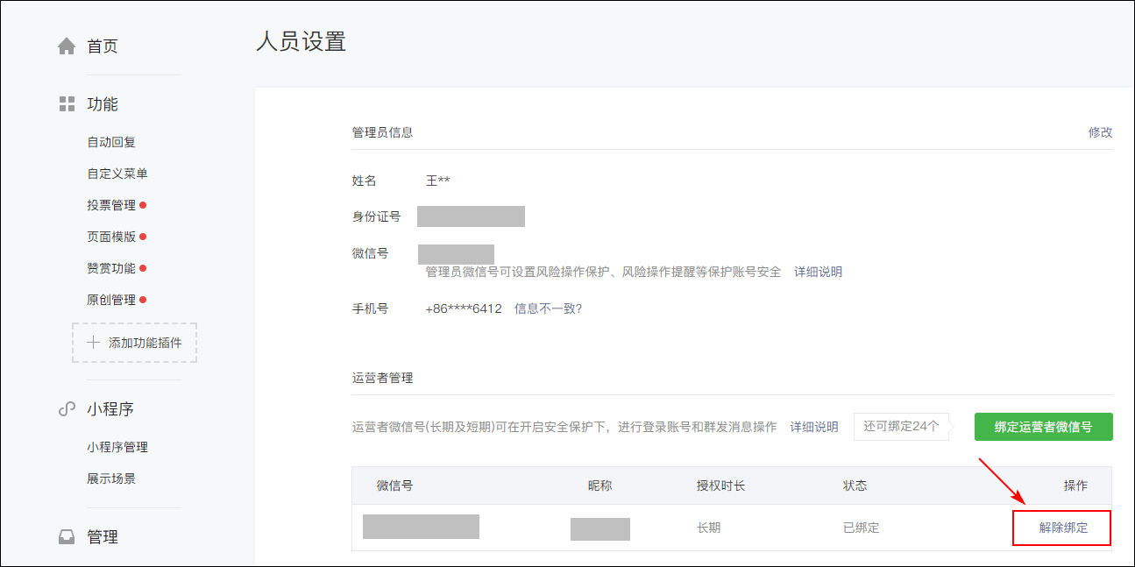This screenshot has height=567, width=1135.
Task: Click the 微信号 column header
Action: click(x=394, y=485)
